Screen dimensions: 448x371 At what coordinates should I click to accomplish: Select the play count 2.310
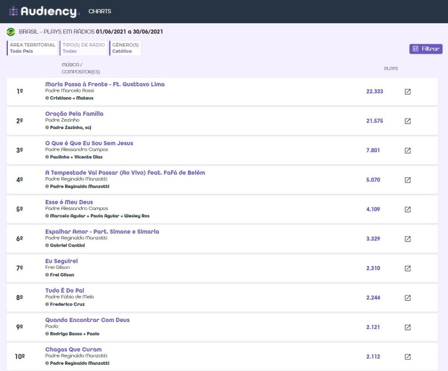[x=373, y=268]
